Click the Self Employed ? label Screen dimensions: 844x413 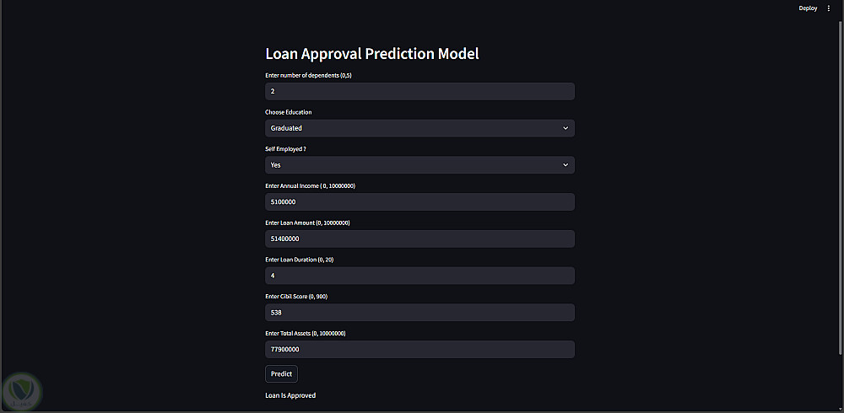[285, 149]
